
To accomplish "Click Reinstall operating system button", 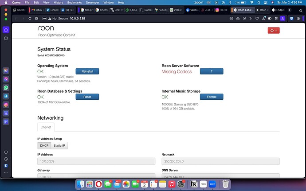I will pyautogui.click(x=87, y=71).
